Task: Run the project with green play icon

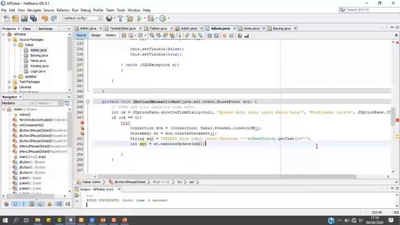Action: pyautogui.click(x=139, y=18)
